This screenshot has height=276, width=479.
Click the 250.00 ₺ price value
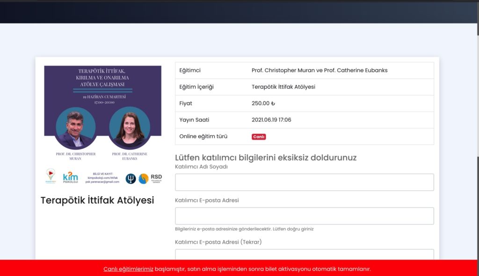coord(263,104)
